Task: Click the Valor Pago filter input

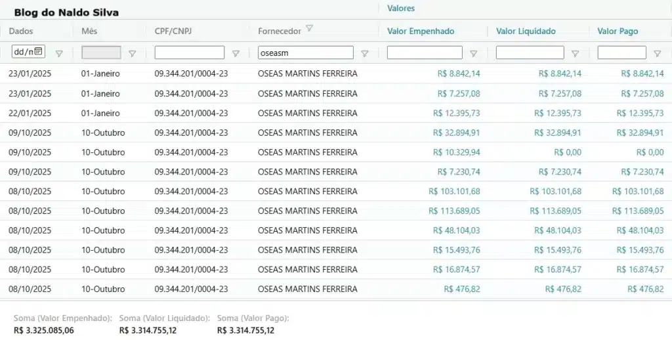Action: (x=622, y=53)
